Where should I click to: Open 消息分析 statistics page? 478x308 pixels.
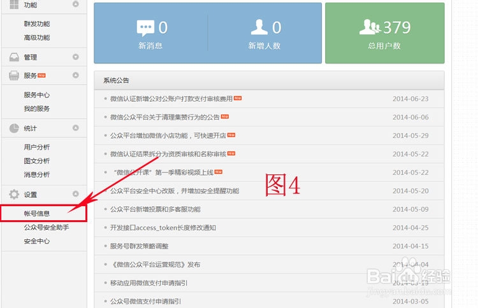pos(37,175)
